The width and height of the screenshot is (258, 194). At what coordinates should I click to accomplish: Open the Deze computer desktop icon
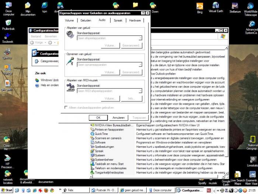click(8, 8)
